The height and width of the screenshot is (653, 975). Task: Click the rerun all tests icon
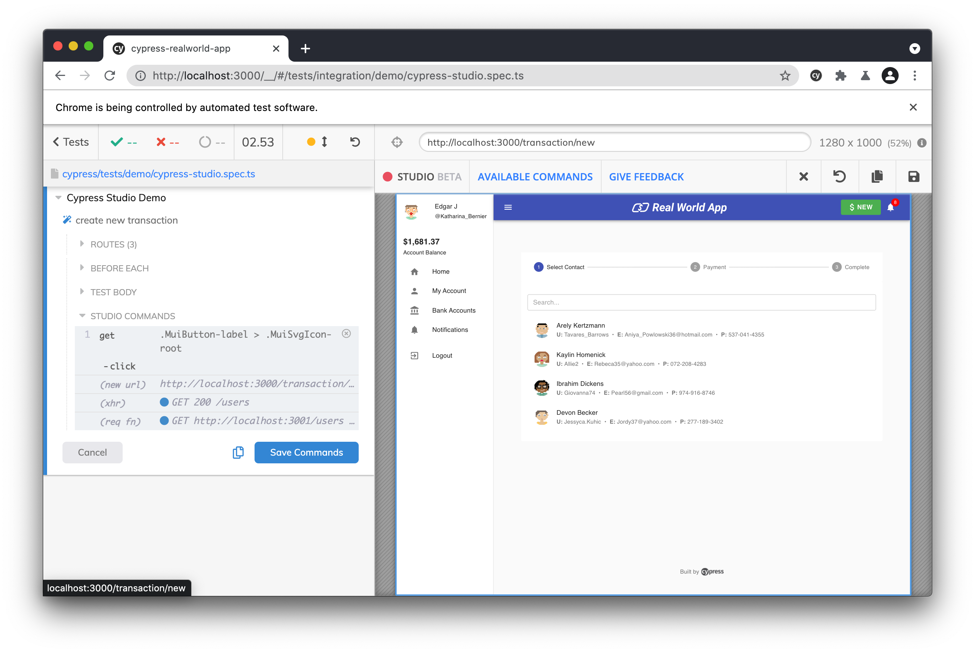[x=354, y=142]
